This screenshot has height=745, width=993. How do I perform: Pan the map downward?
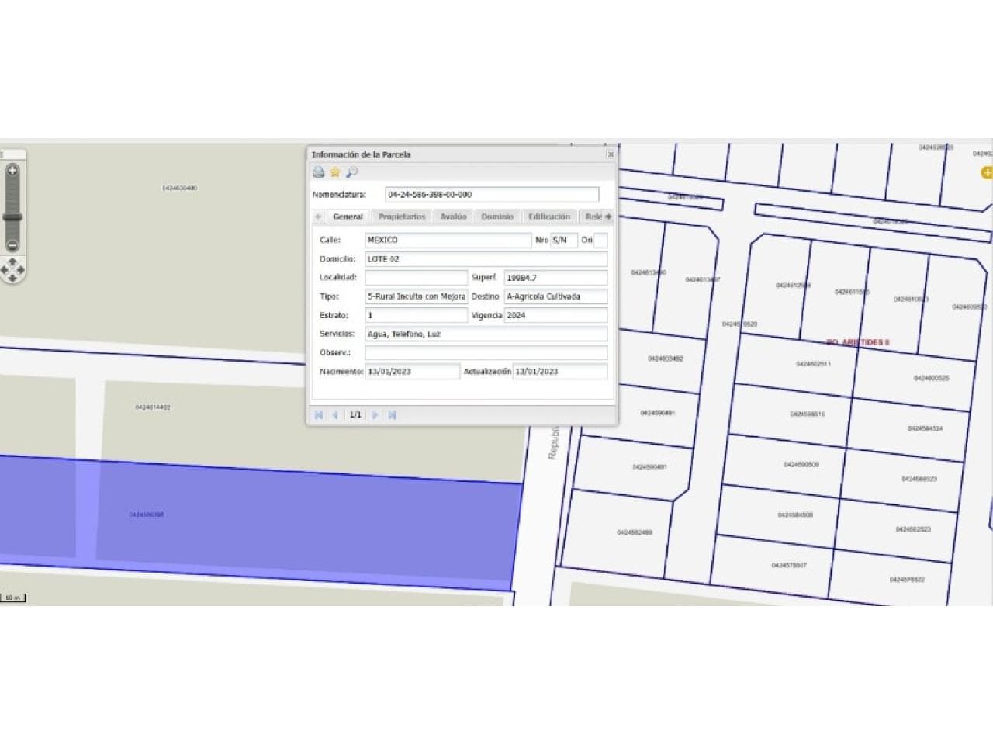coord(12,278)
